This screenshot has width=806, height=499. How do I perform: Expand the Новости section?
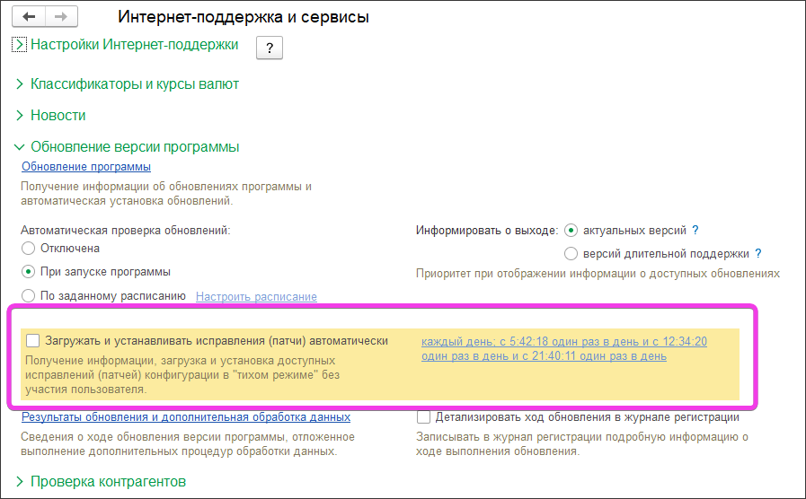(20, 116)
